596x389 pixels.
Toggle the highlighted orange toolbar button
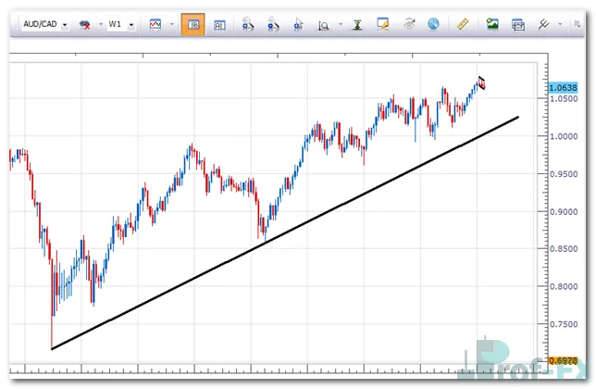193,24
